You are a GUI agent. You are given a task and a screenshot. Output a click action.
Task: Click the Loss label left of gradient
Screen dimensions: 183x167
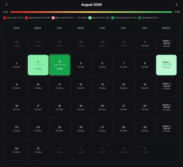(x=6, y=12)
